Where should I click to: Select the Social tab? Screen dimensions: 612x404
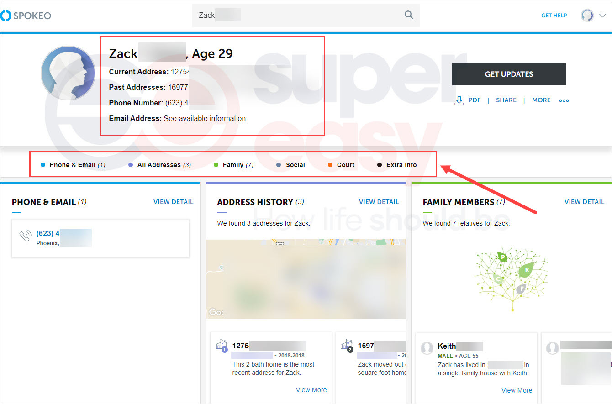291,165
